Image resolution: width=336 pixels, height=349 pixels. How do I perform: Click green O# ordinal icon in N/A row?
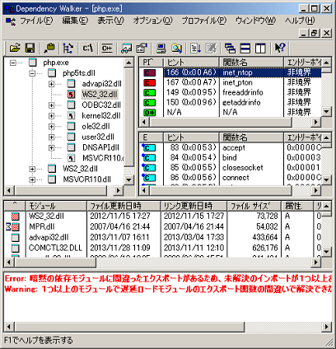coord(149,112)
